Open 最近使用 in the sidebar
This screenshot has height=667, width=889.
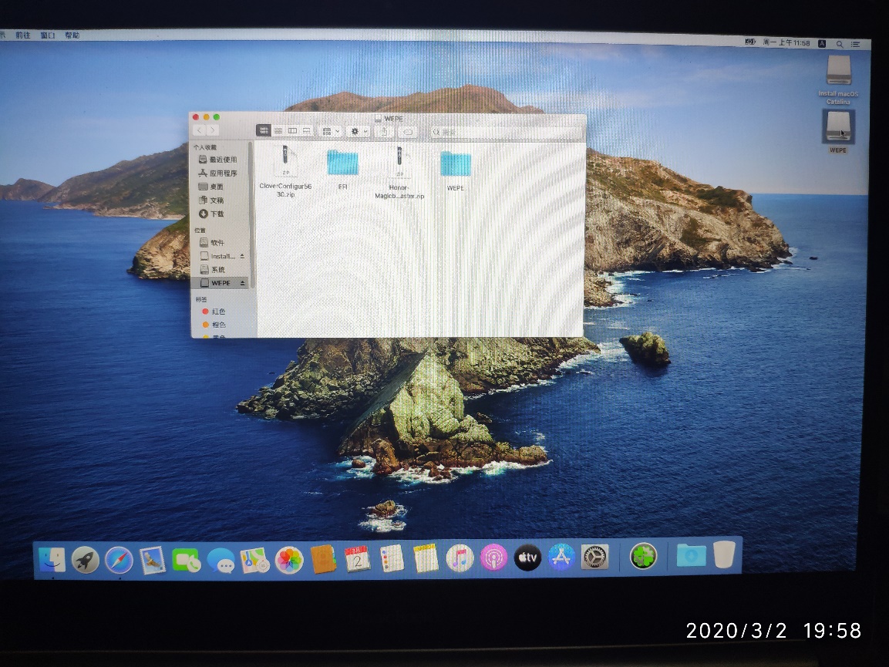tap(218, 160)
